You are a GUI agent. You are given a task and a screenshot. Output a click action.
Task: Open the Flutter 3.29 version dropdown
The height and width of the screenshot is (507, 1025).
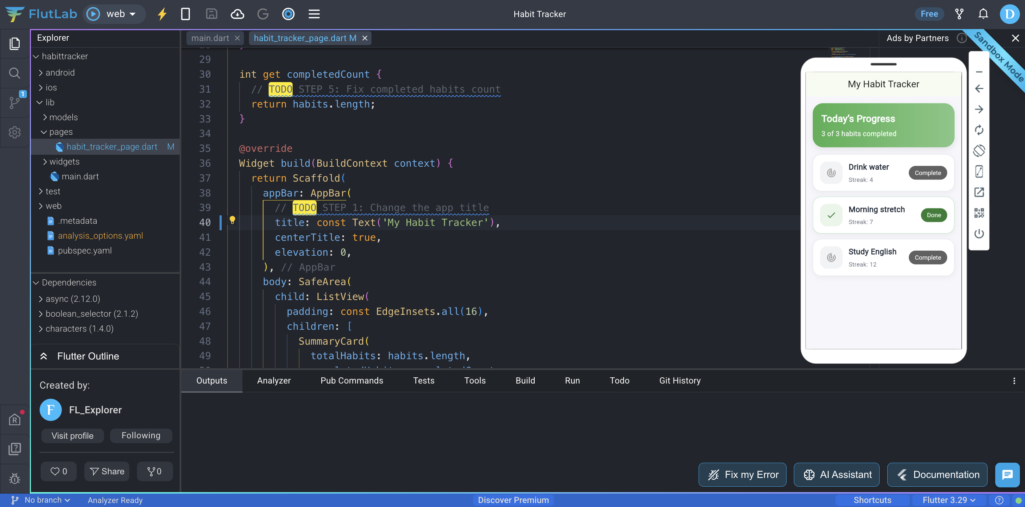tap(949, 500)
